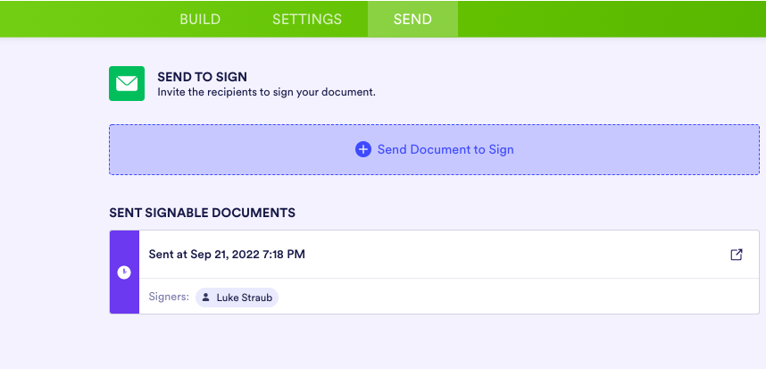Click the plus circle icon
Screen dimensions: 766x369
362,149
